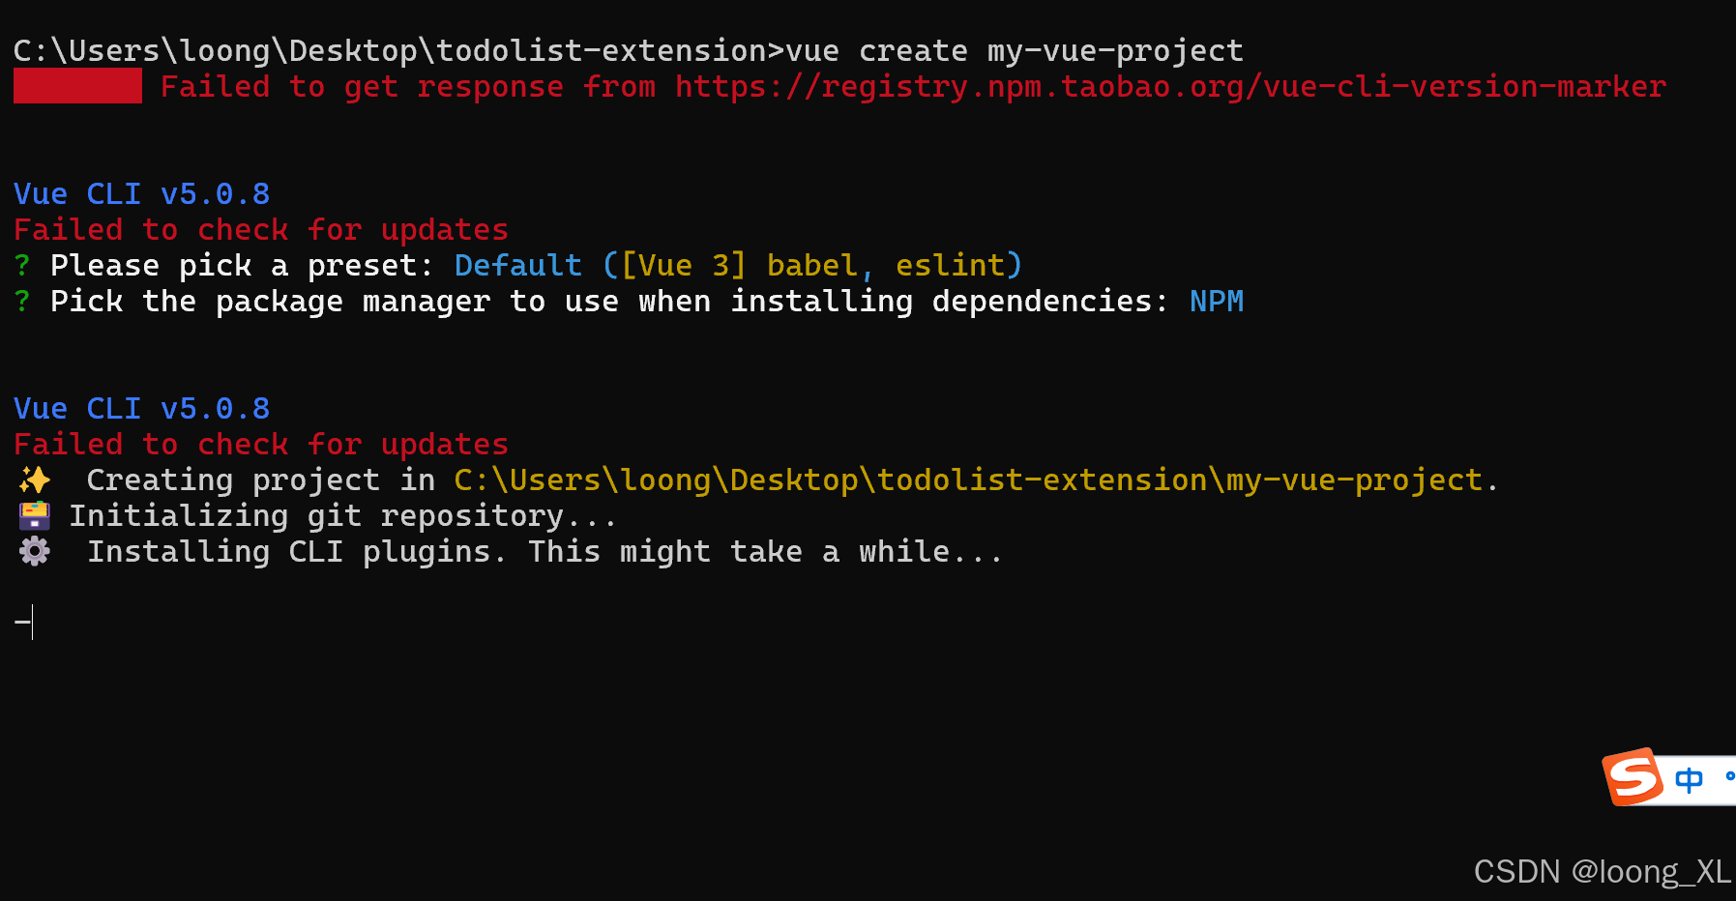Click the file box emoji before Initializing git

(34, 515)
